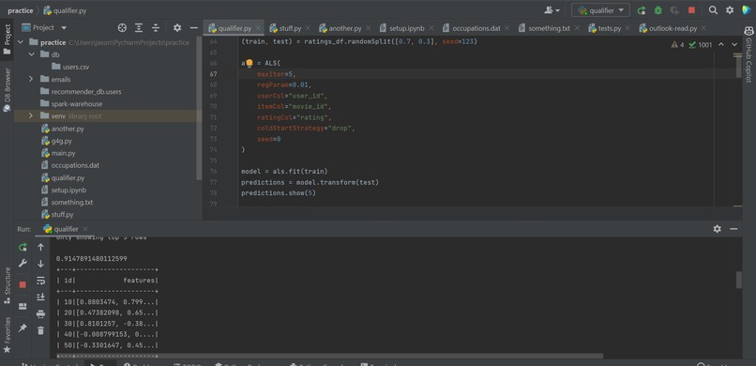The width and height of the screenshot is (756, 366).
Task: Open IDE settings gear in top toolbar
Action: (730, 10)
